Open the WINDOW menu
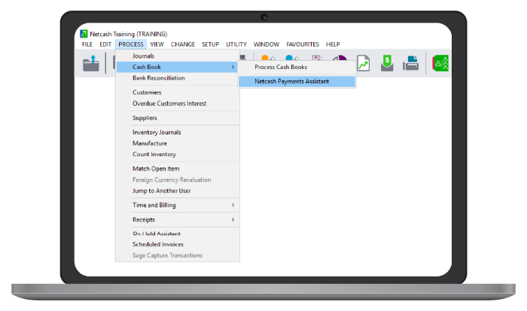 267,44
